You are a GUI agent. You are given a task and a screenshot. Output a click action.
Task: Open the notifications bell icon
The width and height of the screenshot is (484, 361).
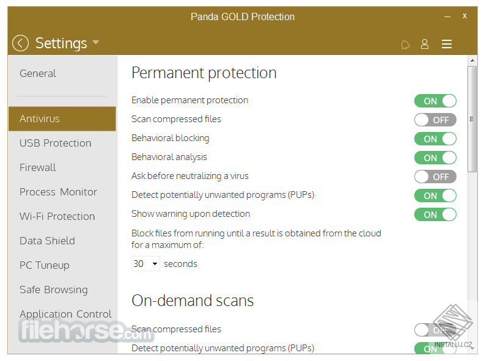click(405, 44)
